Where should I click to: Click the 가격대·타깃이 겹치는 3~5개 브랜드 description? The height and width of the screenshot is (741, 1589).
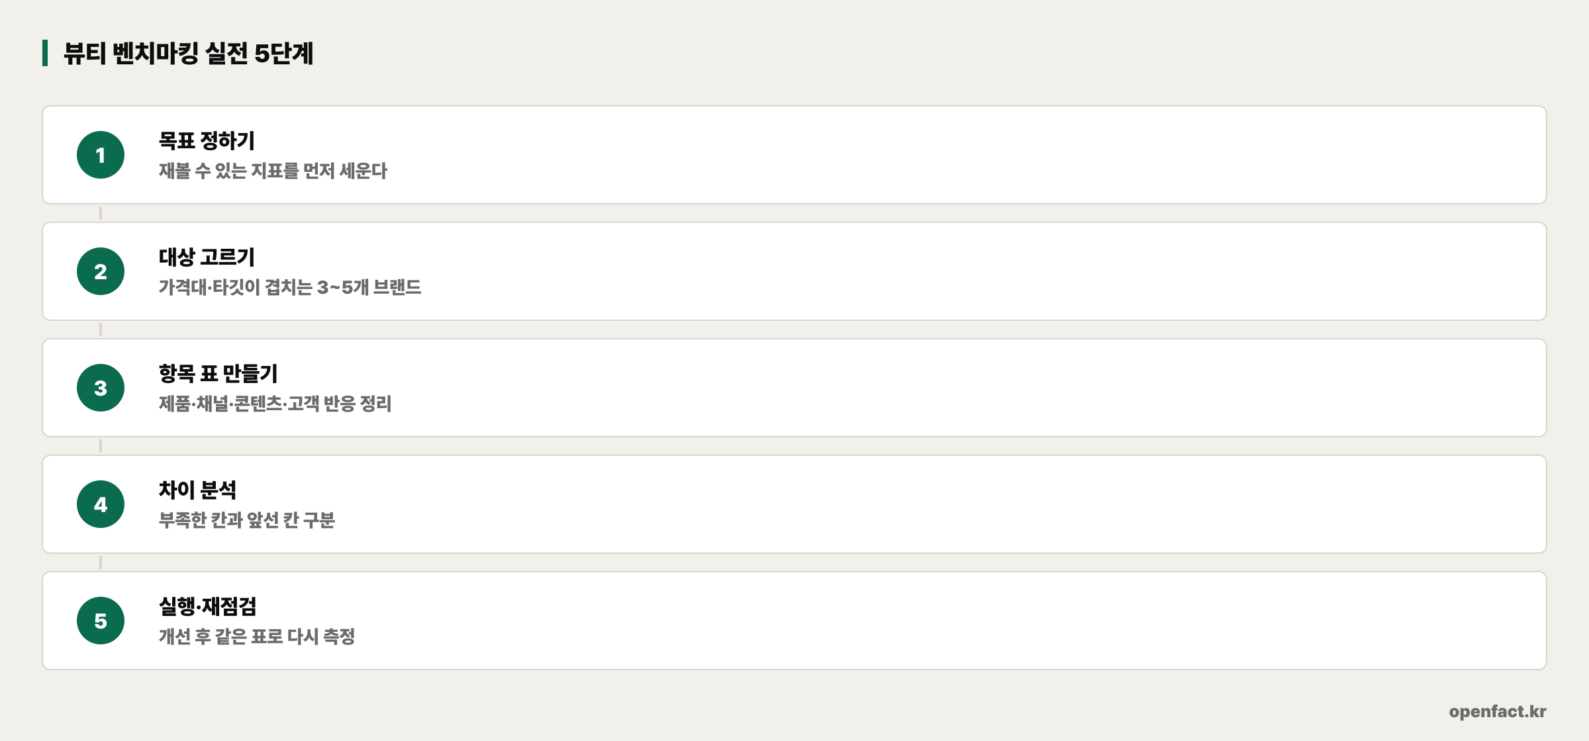point(290,287)
